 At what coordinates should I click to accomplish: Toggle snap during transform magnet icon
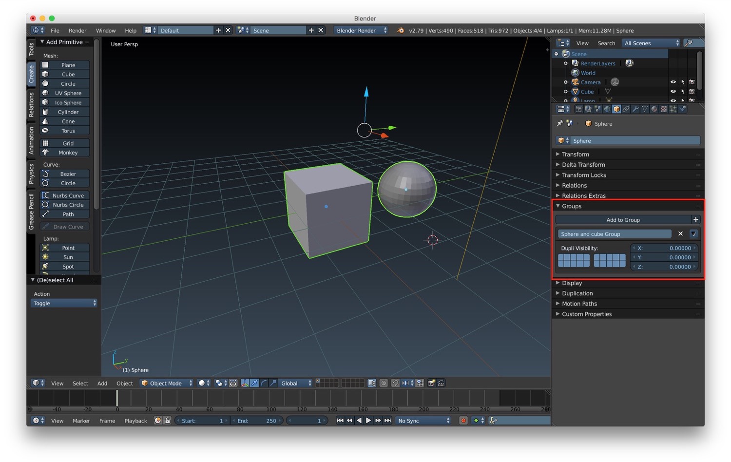tap(395, 383)
